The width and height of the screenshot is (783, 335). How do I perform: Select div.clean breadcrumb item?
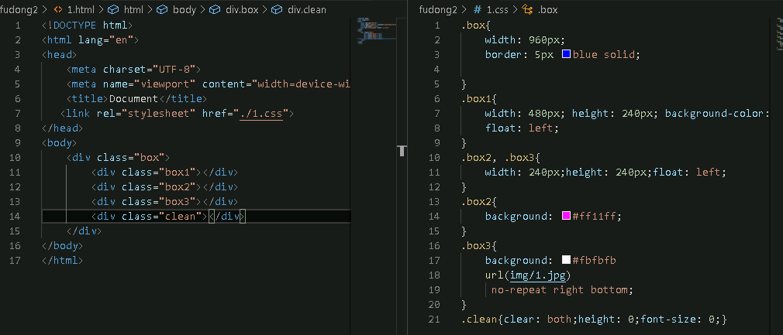pyautogui.click(x=306, y=9)
